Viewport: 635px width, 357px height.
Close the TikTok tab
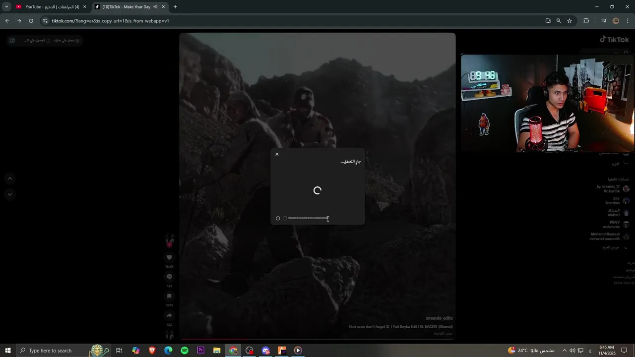click(163, 7)
